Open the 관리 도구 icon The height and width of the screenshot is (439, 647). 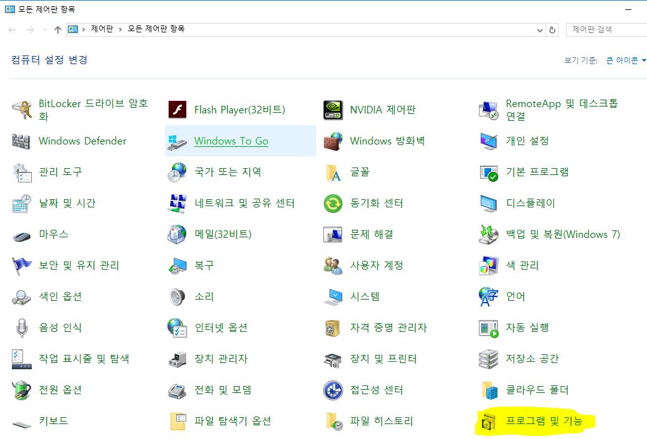[x=22, y=172]
